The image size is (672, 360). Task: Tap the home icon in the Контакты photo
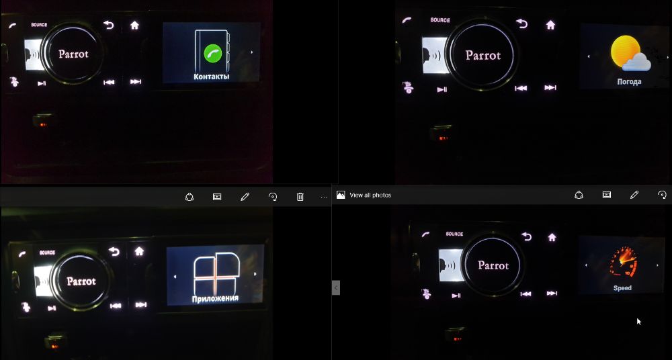[x=134, y=26]
